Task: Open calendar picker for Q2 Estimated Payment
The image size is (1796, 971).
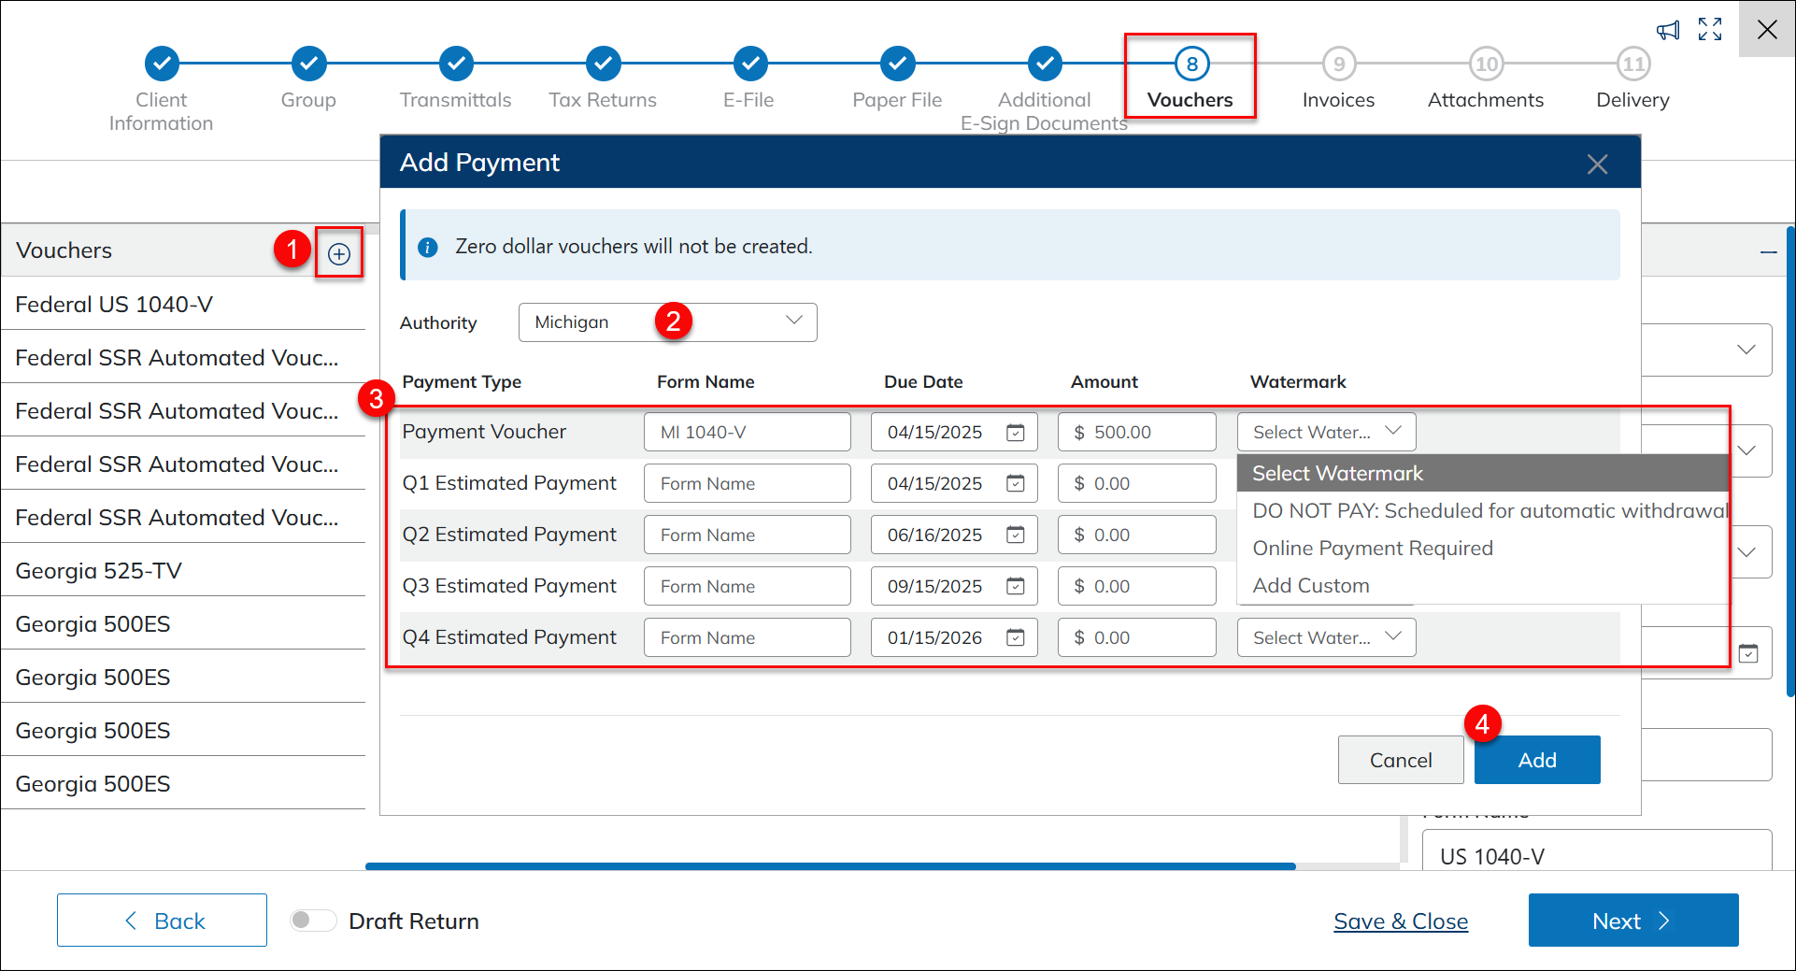Action: 1015,535
